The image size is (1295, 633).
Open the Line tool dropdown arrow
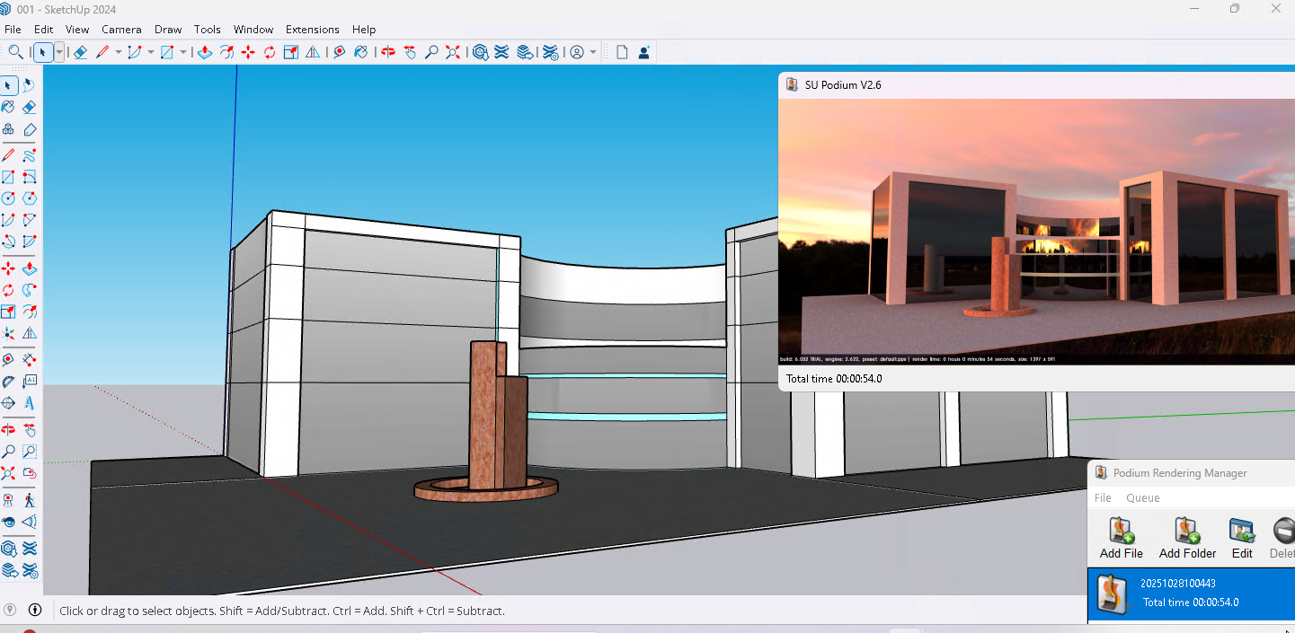click(118, 53)
